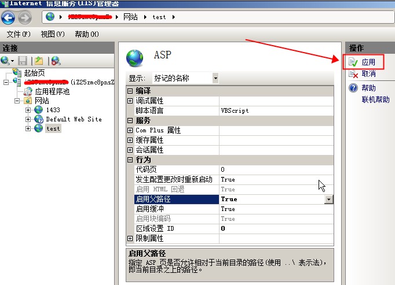The width and height of the screenshot is (395, 285).
Task: Open the 视图(V) menu
Action: [53, 34]
